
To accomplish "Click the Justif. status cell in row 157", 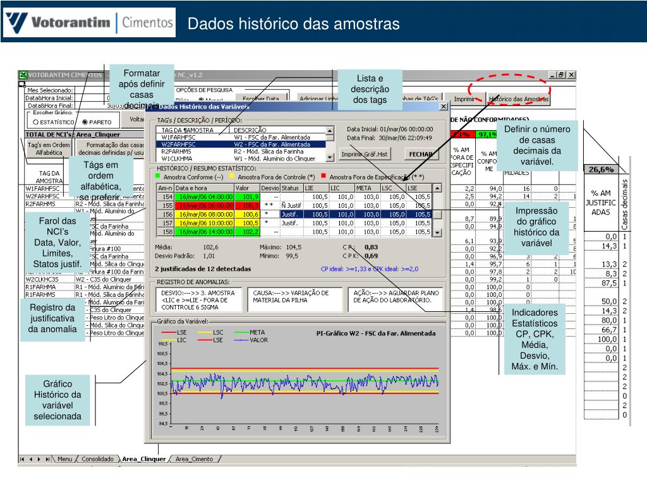I will [x=292, y=223].
